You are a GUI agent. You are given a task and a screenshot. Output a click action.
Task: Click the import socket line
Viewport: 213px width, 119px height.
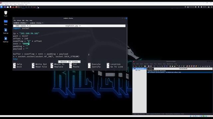[x=21, y=28]
